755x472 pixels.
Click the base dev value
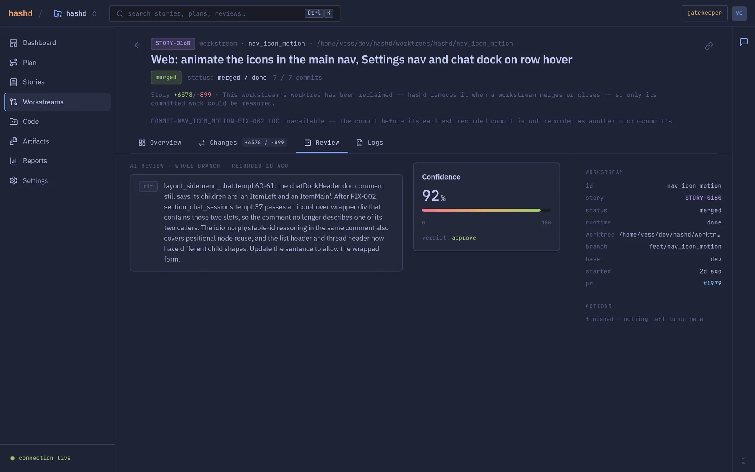tap(716, 259)
